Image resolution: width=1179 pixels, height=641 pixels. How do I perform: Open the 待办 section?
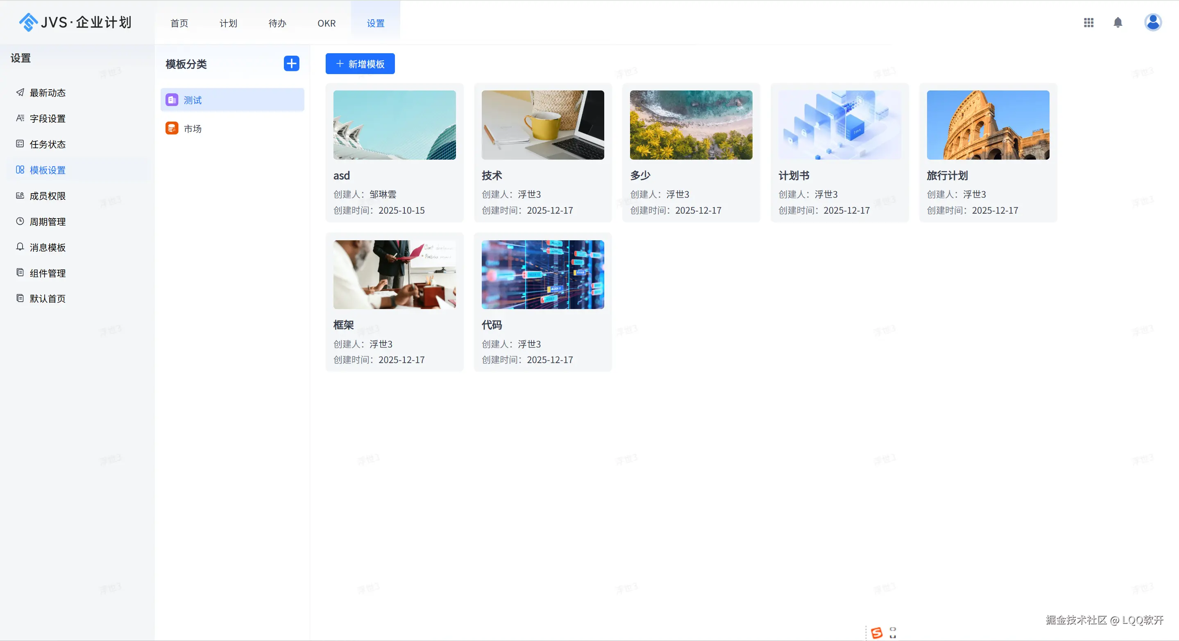(x=277, y=23)
